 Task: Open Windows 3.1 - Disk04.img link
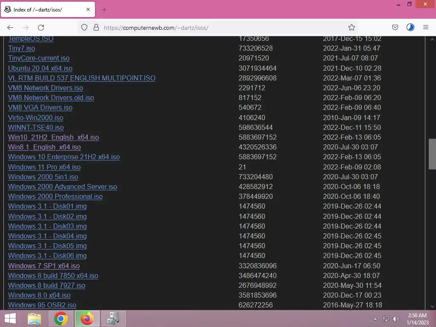[x=47, y=236]
